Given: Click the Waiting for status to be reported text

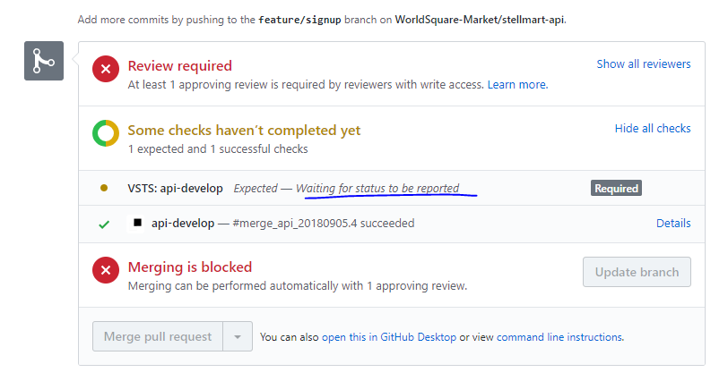Looking at the screenshot, I should coord(377,189).
